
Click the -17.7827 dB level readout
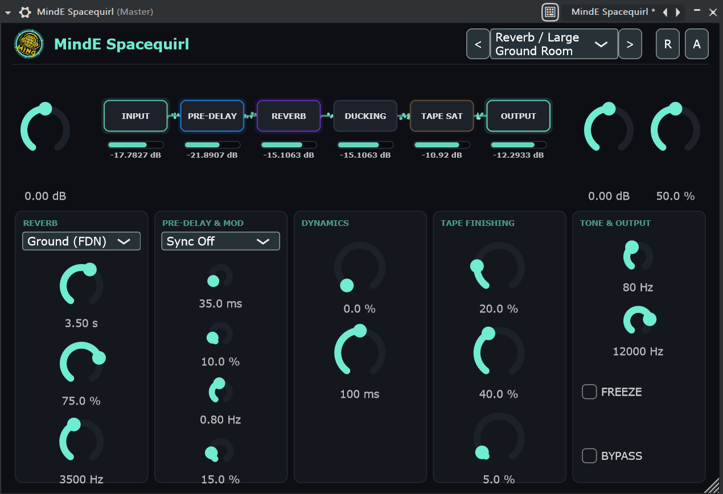135,155
